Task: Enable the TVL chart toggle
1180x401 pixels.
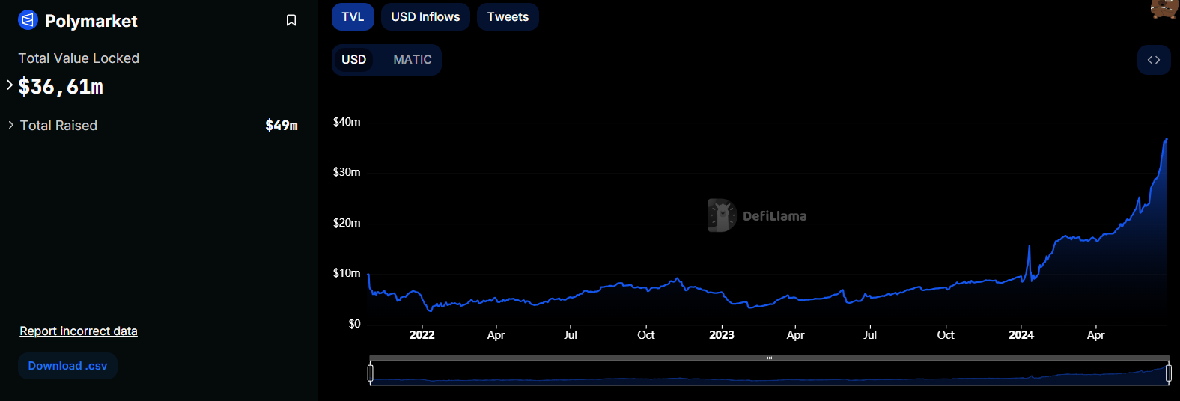Action: click(x=353, y=16)
